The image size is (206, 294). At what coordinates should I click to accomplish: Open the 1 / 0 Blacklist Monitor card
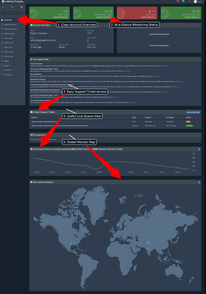[x=49, y=13]
